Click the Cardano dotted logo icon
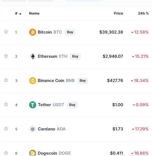The image size is (152, 156). click(33, 129)
